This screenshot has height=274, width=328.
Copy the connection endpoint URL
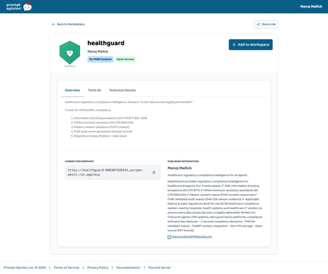pos(154,172)
